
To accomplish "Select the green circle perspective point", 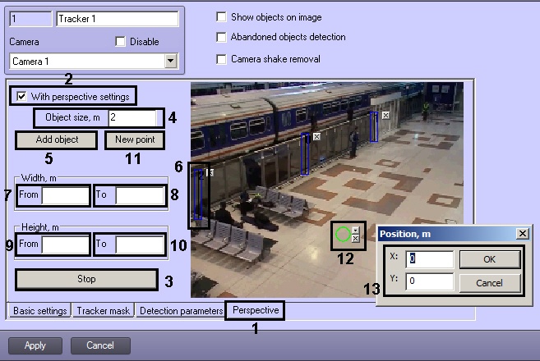I will click(343, 235).
